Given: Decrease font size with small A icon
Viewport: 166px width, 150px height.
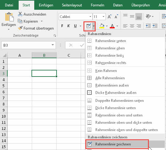Looking at the screenshot, I should pyautogui.click(x=116, y=16).
